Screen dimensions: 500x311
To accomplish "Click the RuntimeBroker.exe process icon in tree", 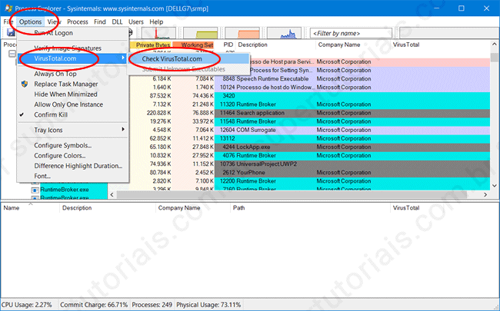I will (x=35, y=189).
